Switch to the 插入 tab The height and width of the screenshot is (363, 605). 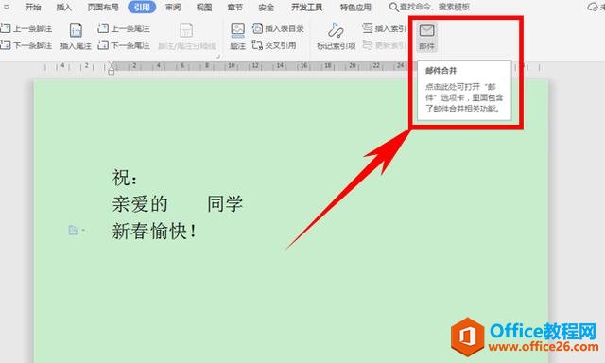pyautogui.click(x=63, y=7)
